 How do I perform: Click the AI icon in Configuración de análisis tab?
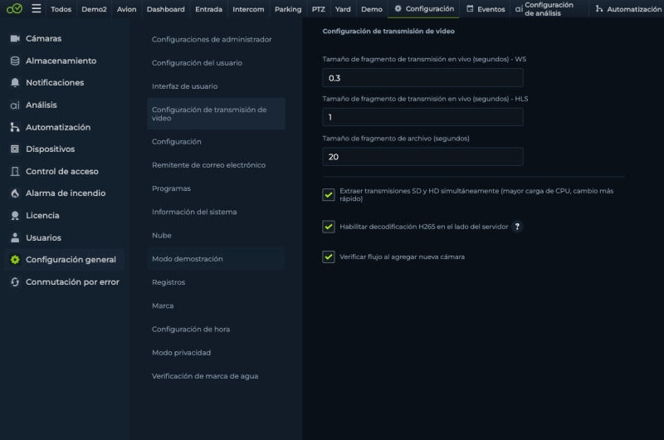[519, 9]
